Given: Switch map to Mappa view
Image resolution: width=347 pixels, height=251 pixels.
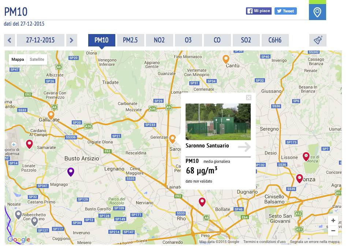Looking at the screenshot, I should tap(18, 59).
